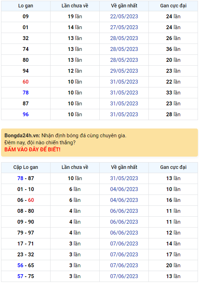Image resolution: width=199 pixels, height=283 pixels.
Task: Select the '12 lần' cell in row 94
Action: [75, 71]
